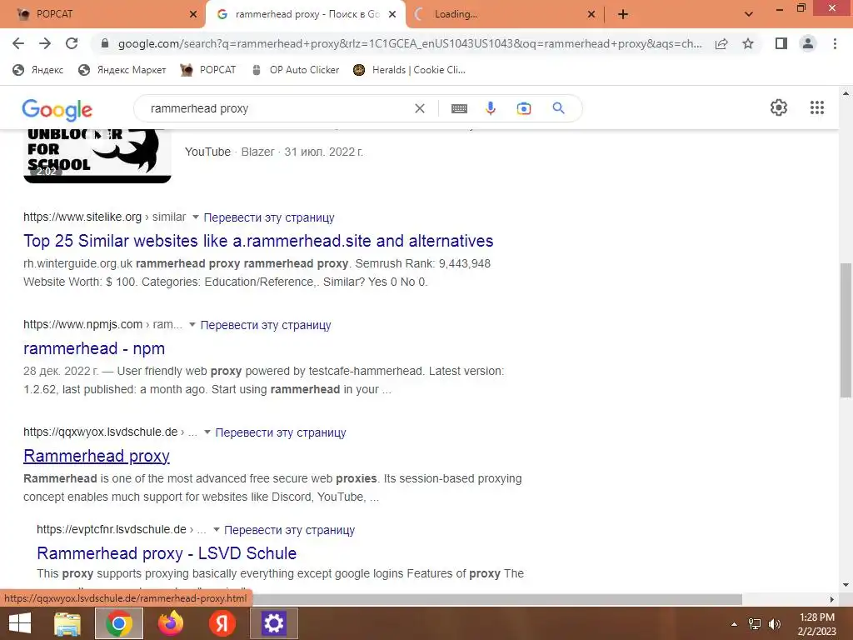Click the Google logo
This screenshot has width=853, height=640.
coord(57,110)
